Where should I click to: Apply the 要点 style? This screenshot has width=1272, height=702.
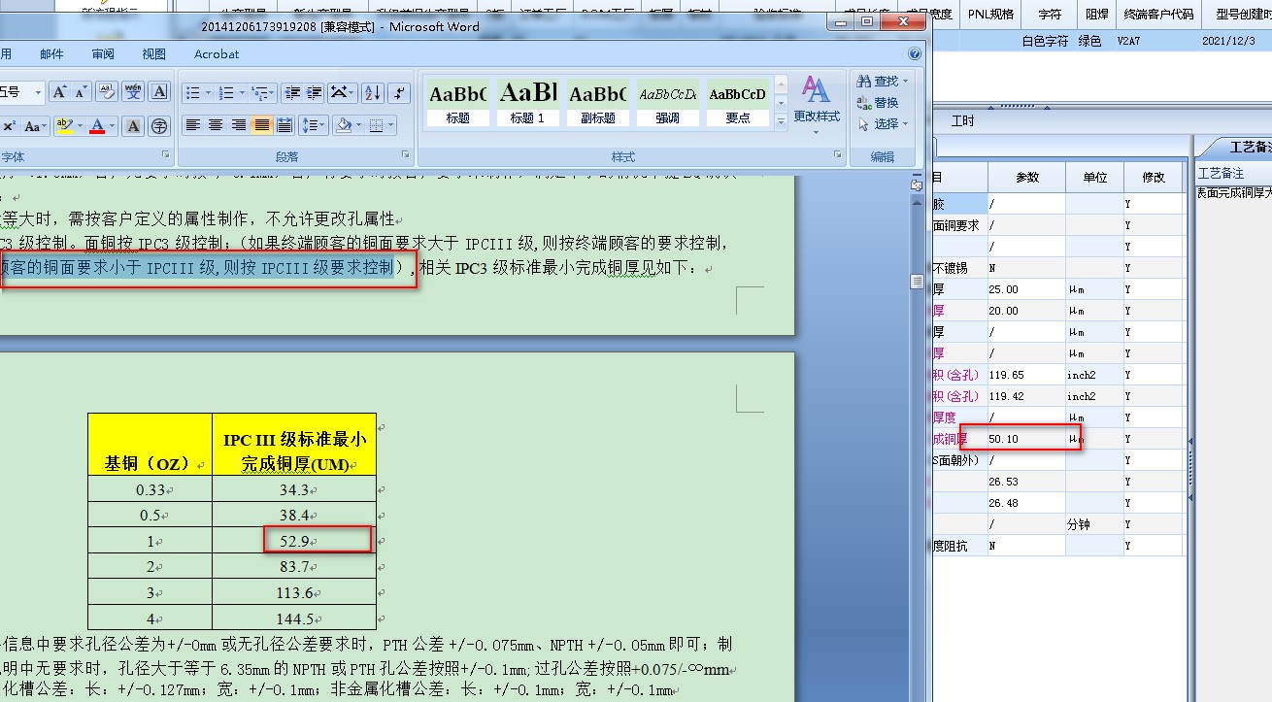pos(738,102)
